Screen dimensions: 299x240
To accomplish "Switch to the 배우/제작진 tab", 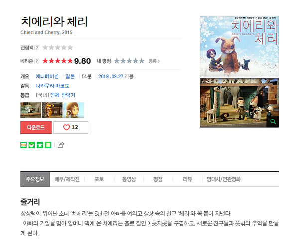I will [67, 179].
